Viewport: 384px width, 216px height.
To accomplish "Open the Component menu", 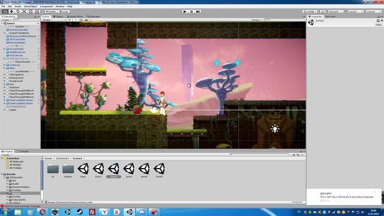I will (x=46, y=7).
